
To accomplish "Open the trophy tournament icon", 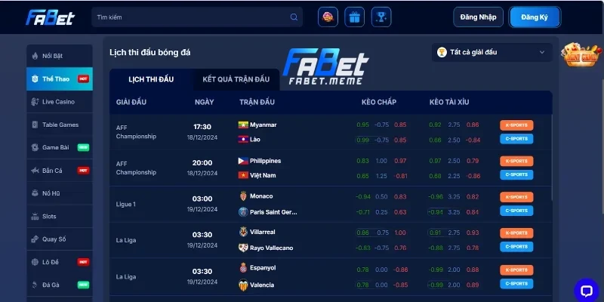I will (x=381, y=17).
